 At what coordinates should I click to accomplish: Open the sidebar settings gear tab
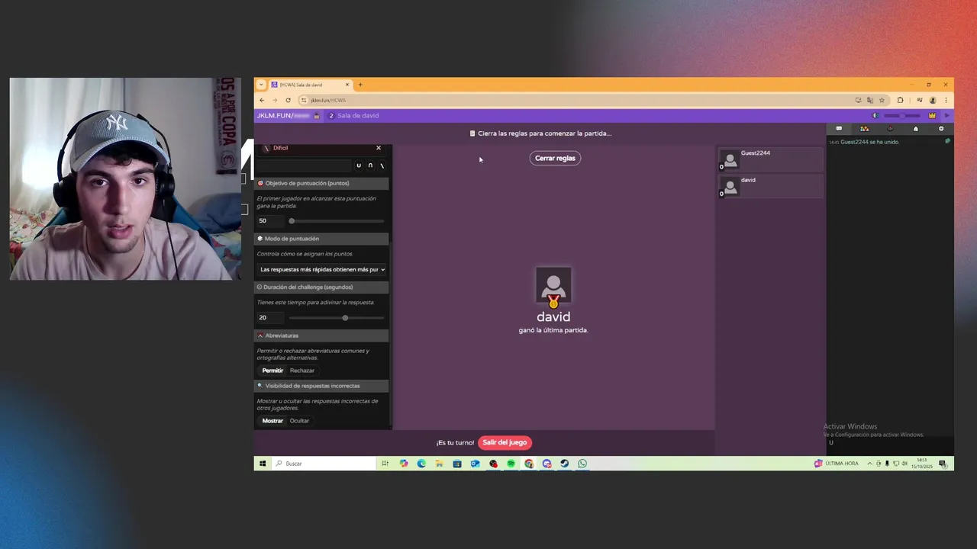941,129
